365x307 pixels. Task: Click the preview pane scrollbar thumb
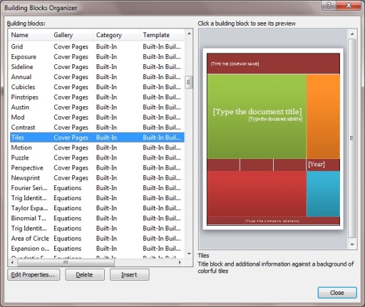(x=352, y=138)
